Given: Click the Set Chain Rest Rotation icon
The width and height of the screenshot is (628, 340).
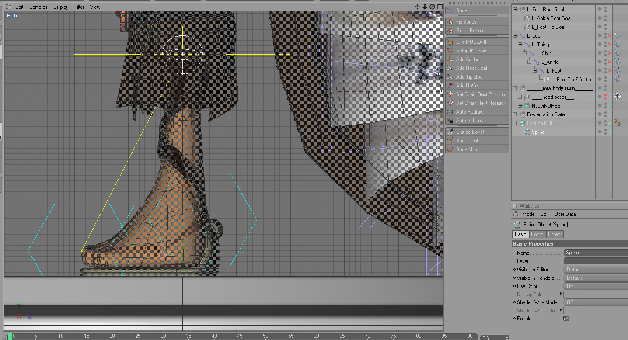Looking at the screenshot, I should [450, 103].
